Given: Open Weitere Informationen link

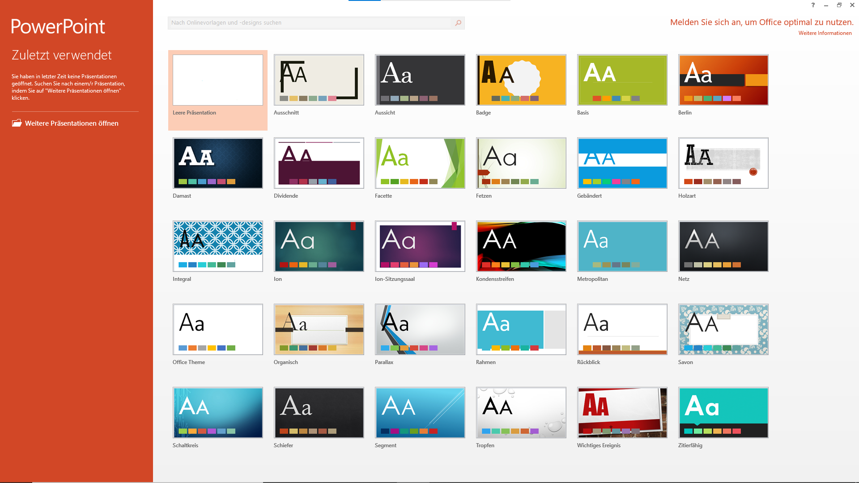Looking at the screenshot, I should click(825, 33).
